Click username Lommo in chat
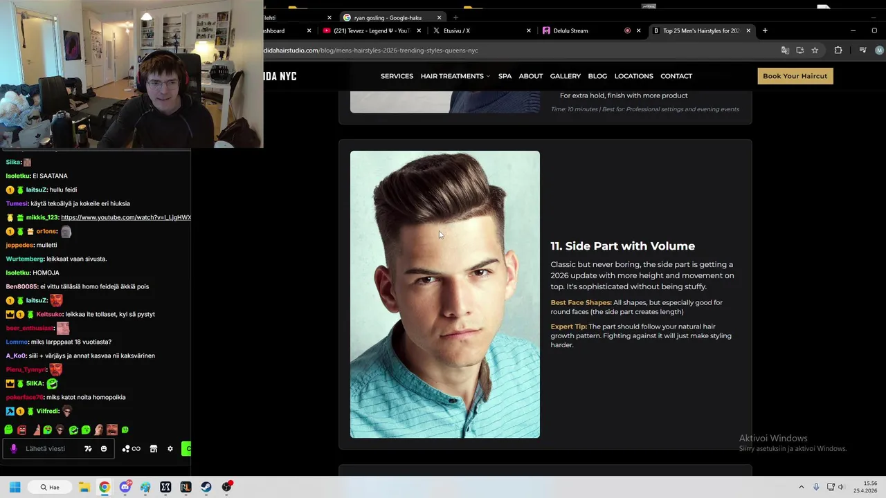Screen dimensions: 886x498 (17, 342)
